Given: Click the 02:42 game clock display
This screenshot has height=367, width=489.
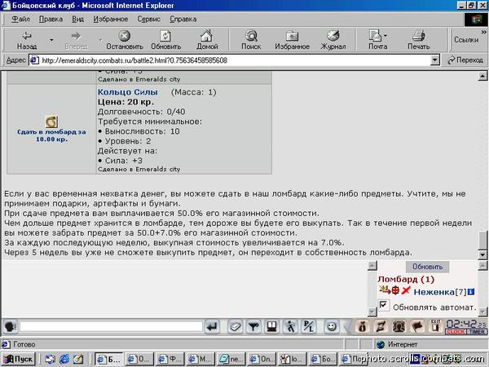Looking at the screenshot, I should pyautogui.click(x=465, y=325).
